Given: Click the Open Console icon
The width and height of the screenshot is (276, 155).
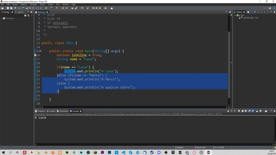Looking at the screenshot, I should (x=266, y=111).
